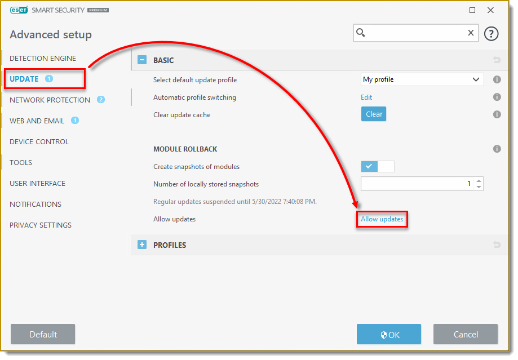Click the search magnifier icon
The width and height of the screenshot is (518, 360).
(x=361, y=33)
